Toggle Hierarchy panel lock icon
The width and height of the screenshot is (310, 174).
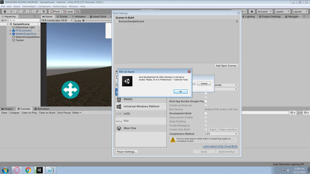tap(34, 17)
